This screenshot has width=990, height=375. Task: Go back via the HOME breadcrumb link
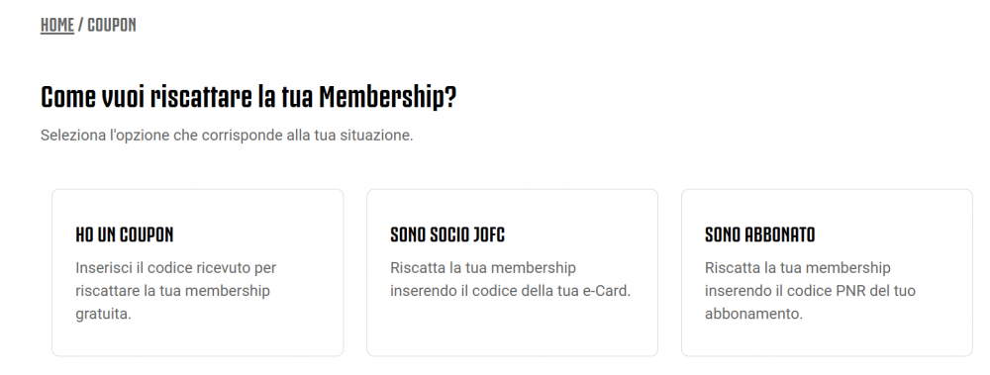pyautogui.click(x=56, y=26)
